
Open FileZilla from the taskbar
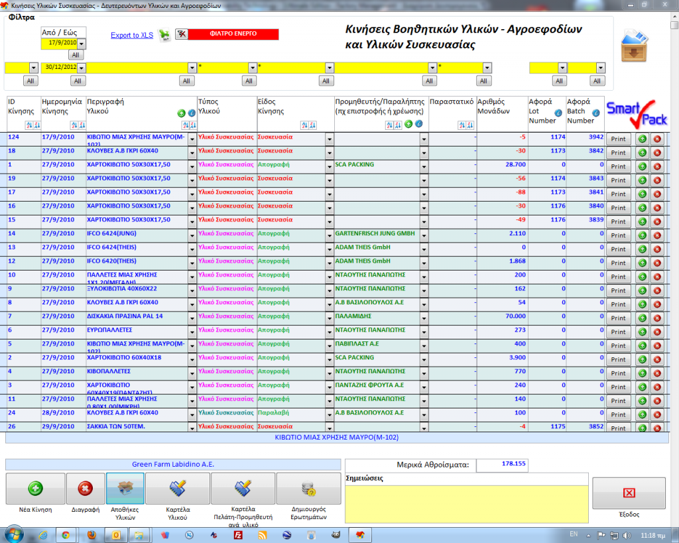(x=238, y=536)
